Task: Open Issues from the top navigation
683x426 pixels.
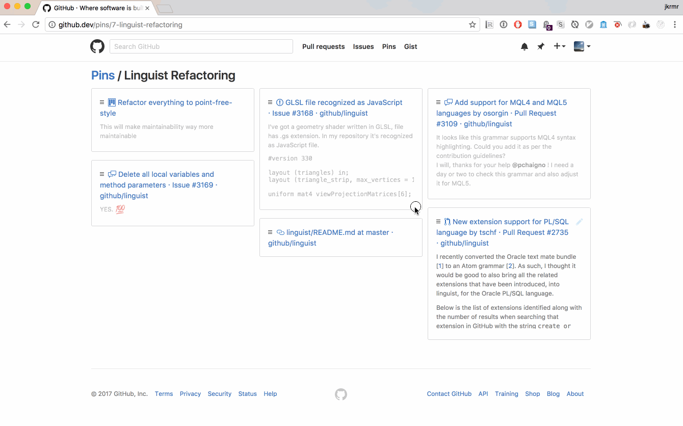Action: pos(363,46)
